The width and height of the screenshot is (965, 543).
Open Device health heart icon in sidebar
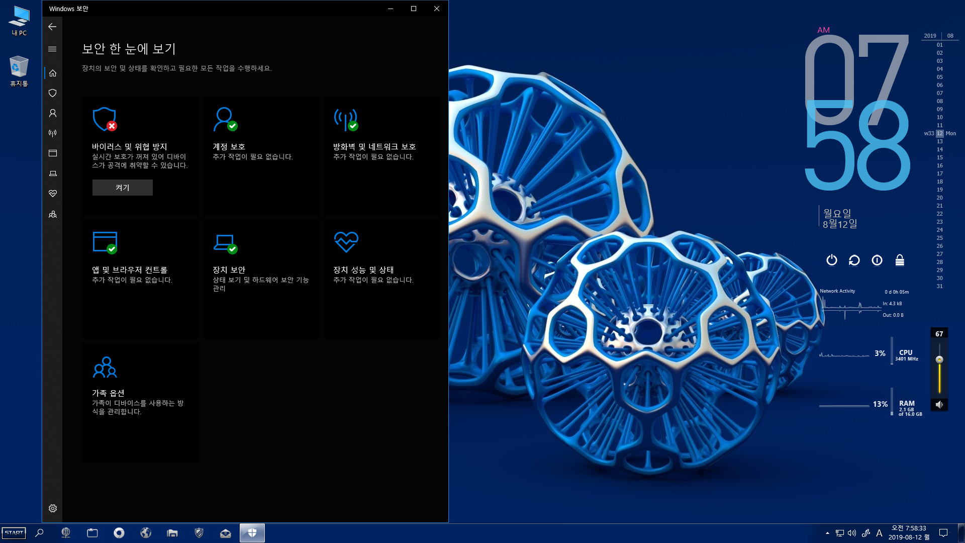pyautogui.click(x=52, y=194)
